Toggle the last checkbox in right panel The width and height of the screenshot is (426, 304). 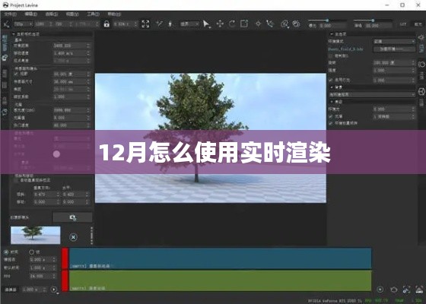coord(331,123)
